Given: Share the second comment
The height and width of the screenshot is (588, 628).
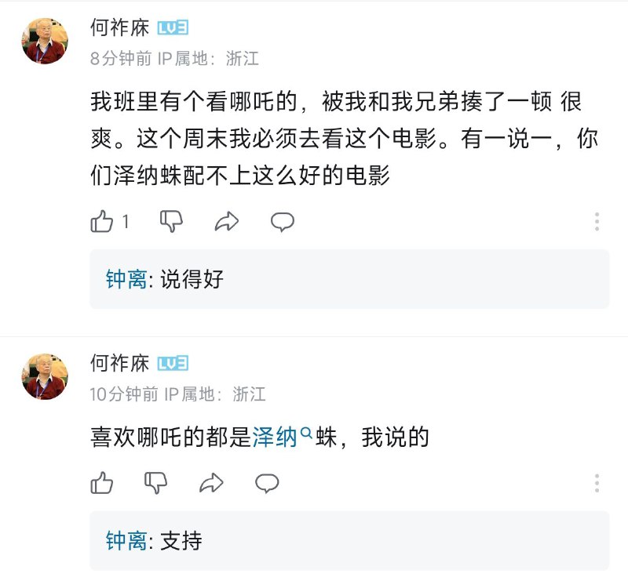Looking at the screenshot, I should tap(210, 484).
